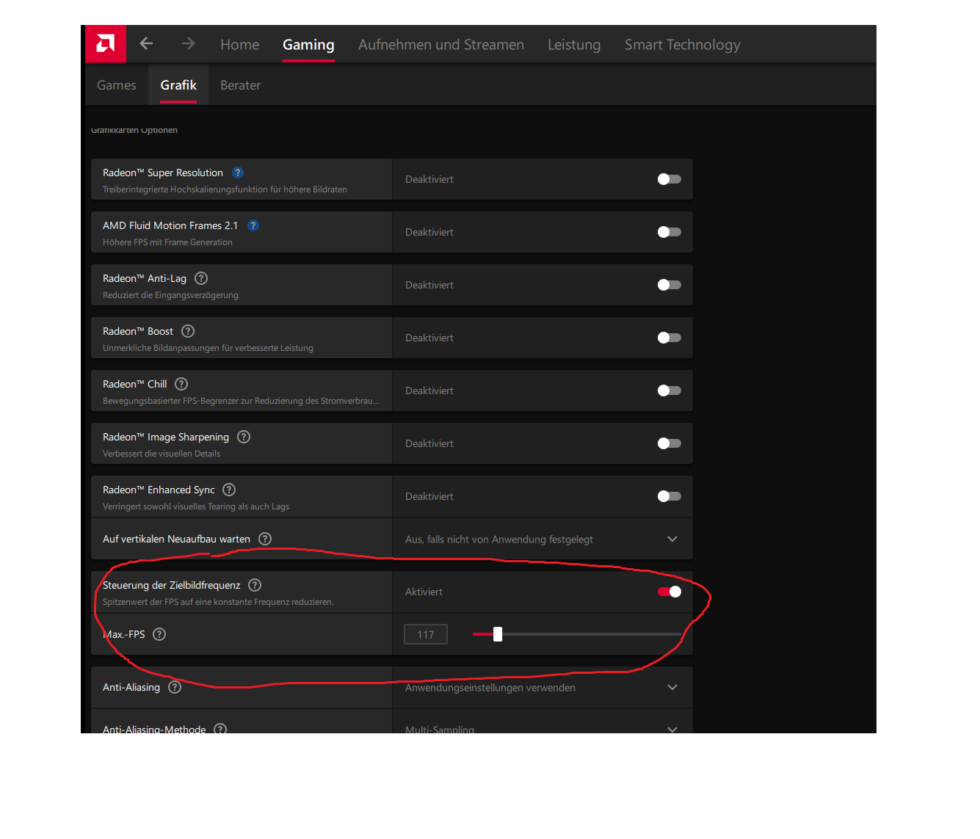Turn on Radeon Anti-Lag switch
This screenshot has width=980, height=839.
coord(669,285)
